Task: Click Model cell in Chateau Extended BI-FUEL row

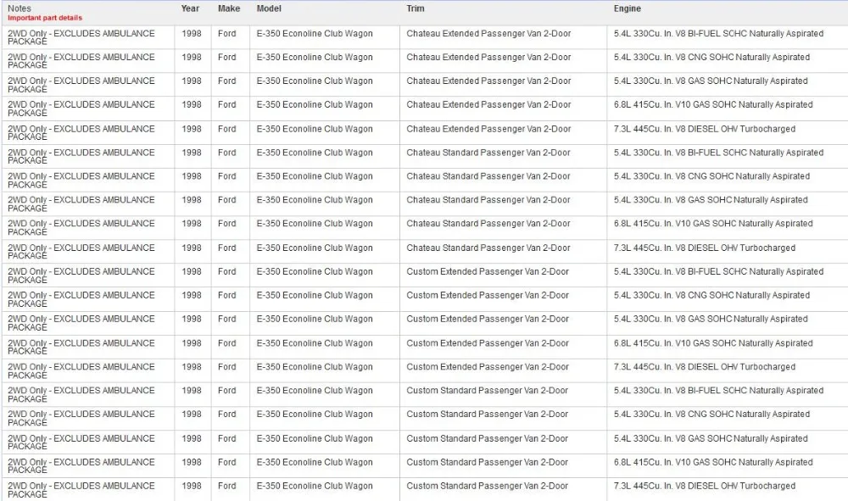Action: coord(315,34)
